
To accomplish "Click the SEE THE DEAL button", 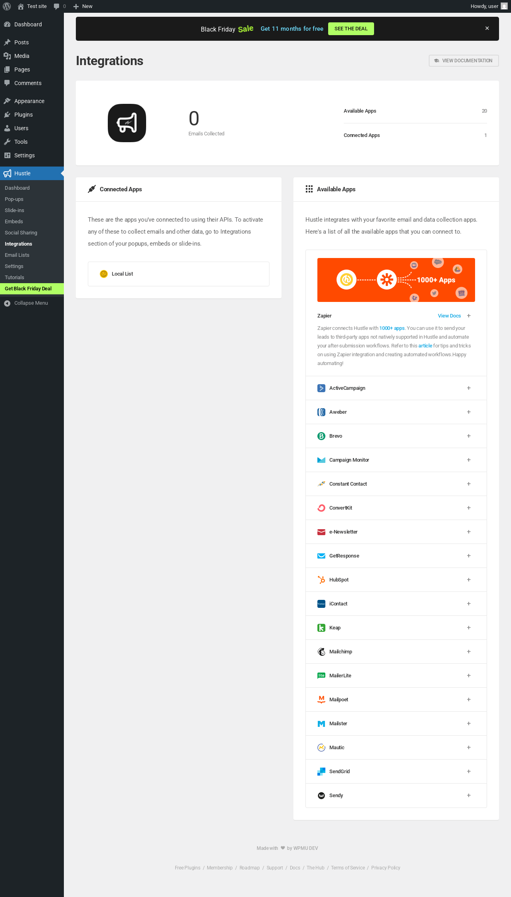I will pyautogui.click(x=351, y=29).
